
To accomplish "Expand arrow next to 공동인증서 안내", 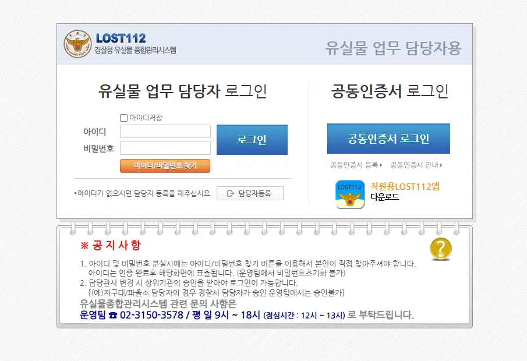I will (441, 165).
